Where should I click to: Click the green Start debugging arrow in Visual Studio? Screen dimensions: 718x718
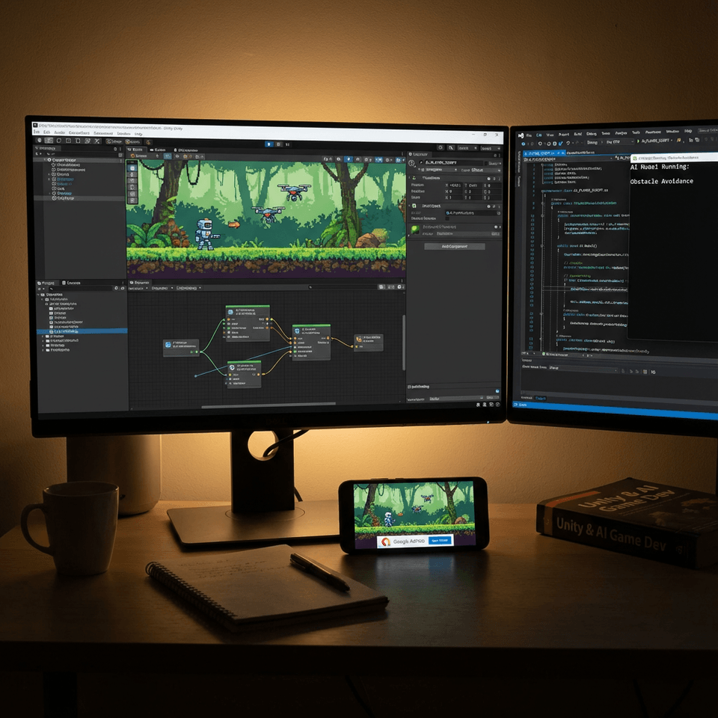638,141
